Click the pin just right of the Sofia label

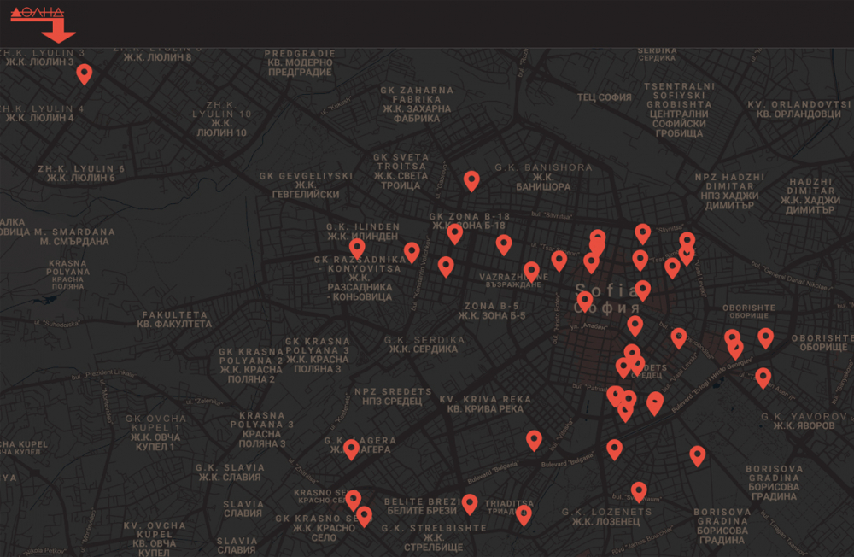tap(643, 290)
